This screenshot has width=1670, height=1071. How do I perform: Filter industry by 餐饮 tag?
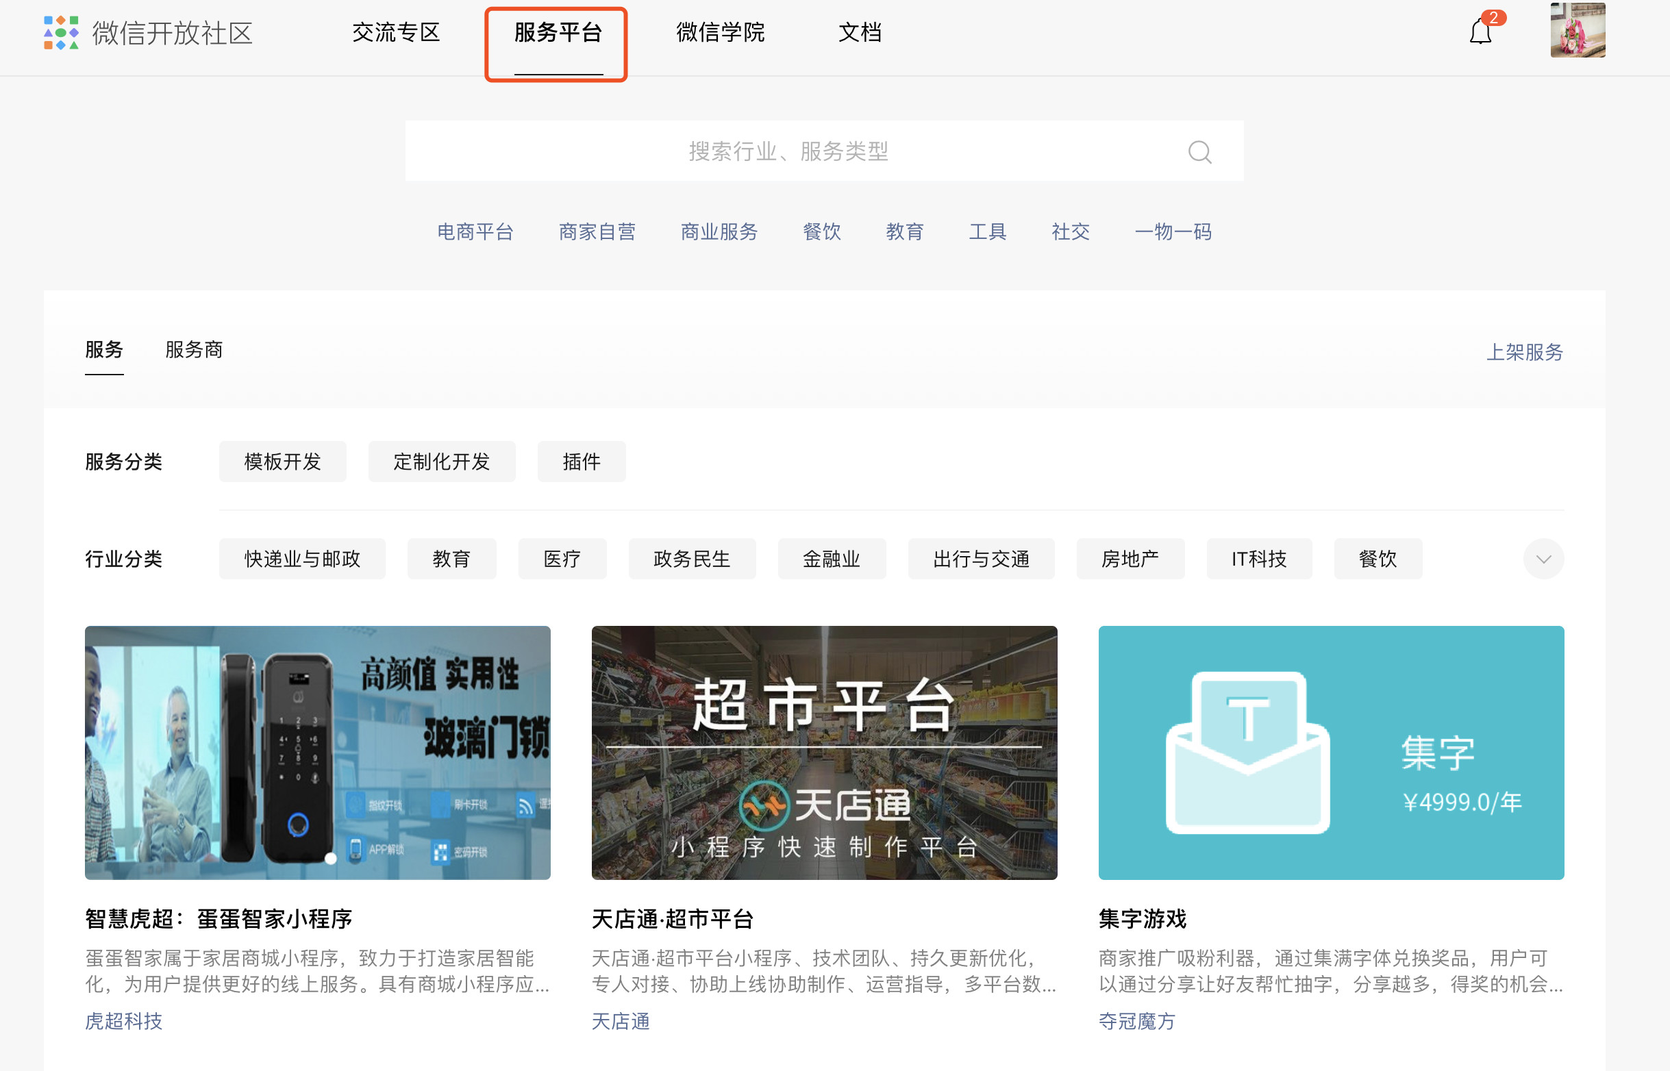pyautogui.click(x=1378, y=559)
